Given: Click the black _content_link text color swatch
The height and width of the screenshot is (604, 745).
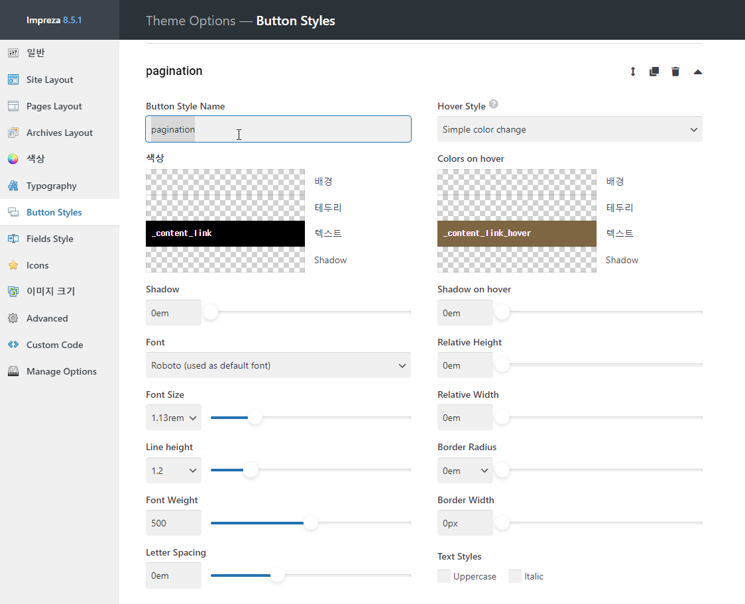Looking at the screenshot, I should pos(225,233).
